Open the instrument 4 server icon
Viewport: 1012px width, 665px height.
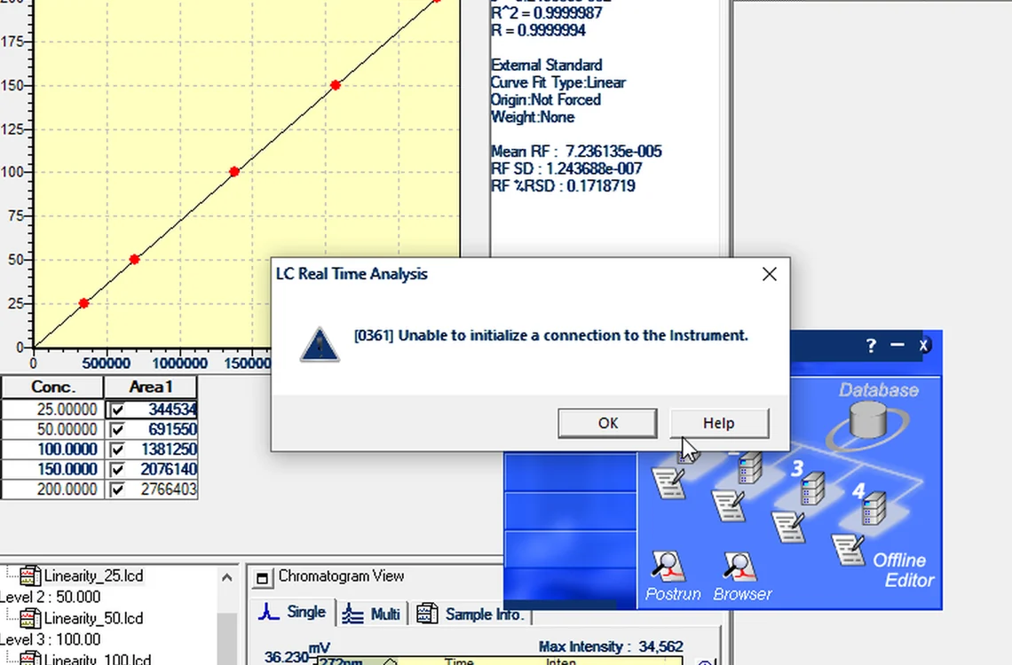tap(873, 508)
